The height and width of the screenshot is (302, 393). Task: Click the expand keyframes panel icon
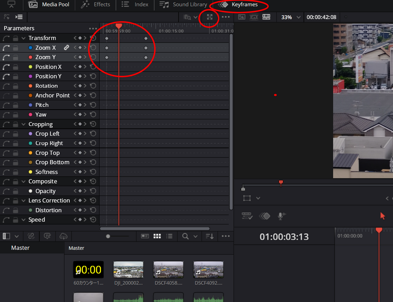[x=209, y=17]
